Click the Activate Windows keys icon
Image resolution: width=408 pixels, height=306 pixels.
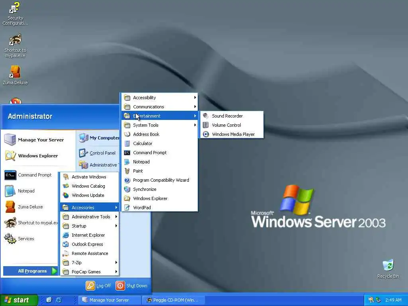pyautogui.click(x=66, y=177)
